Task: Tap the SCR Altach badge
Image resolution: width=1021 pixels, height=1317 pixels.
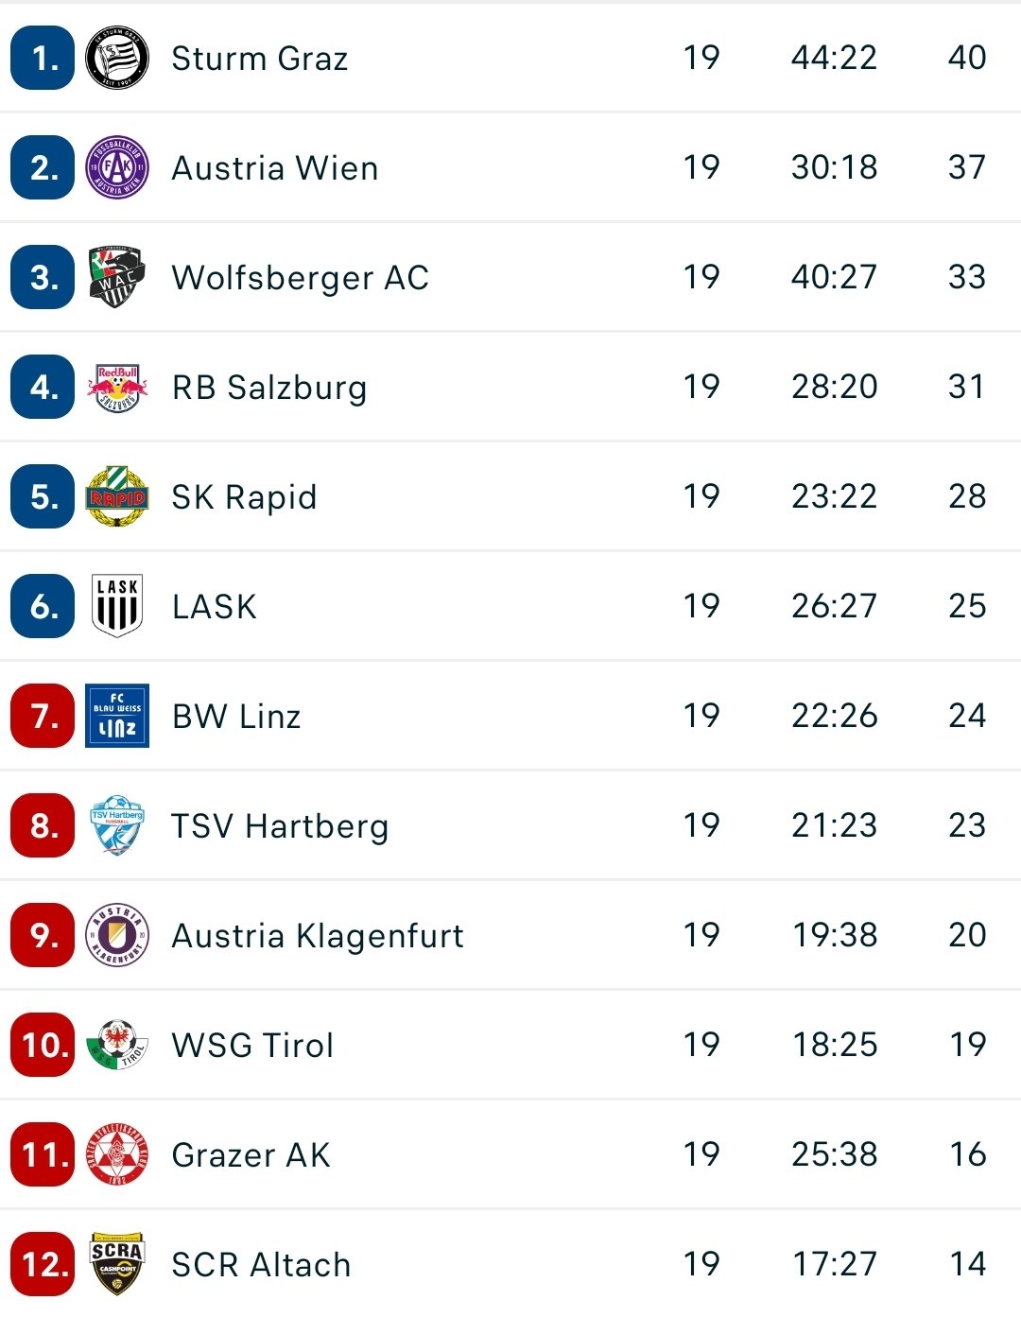Action: (117, 1265)
